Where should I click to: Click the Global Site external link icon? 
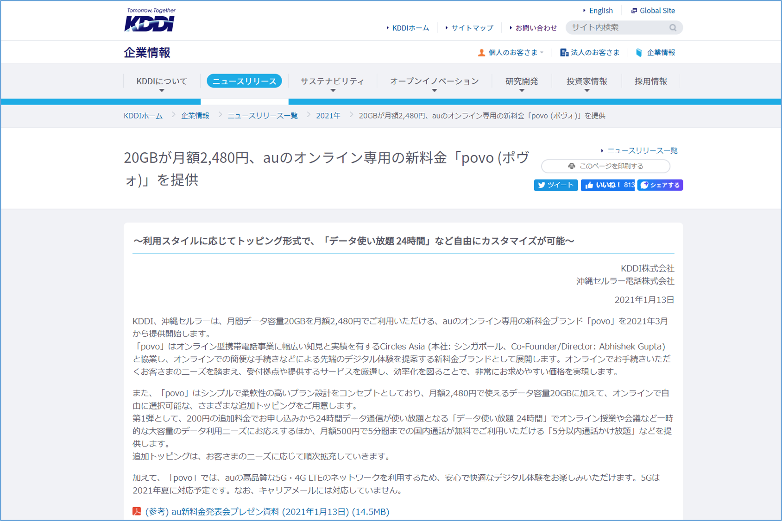[x=634, y=11]
